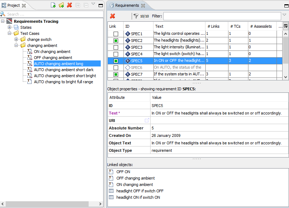Collapse the Test Cases node
Image resolution: width=289 pixels, height=208 pixels.
tap(9, 33)
